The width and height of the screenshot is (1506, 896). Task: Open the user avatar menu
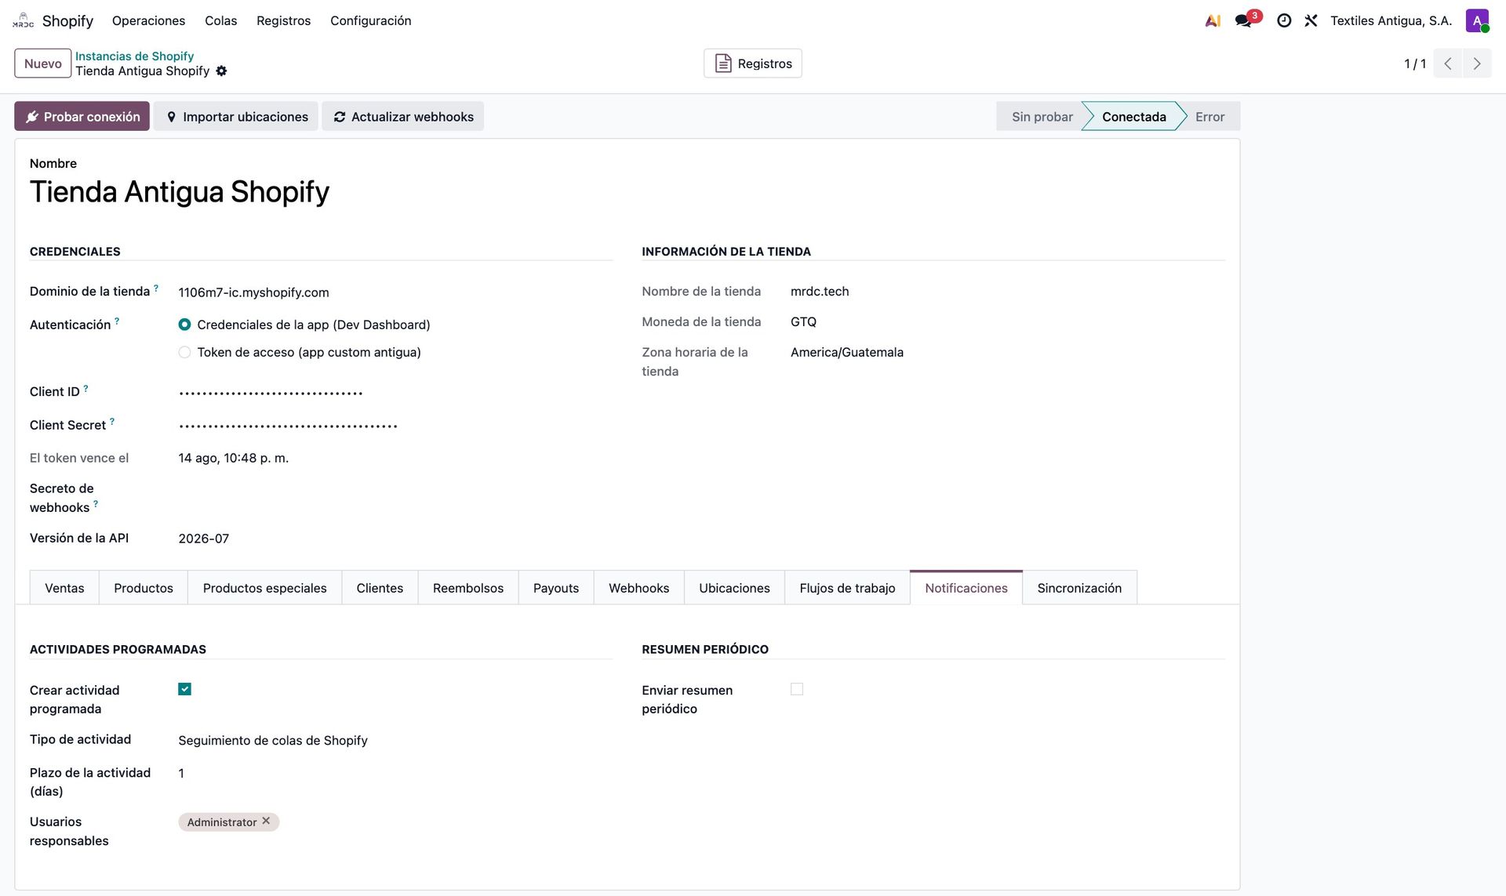tap(1477, 20)
